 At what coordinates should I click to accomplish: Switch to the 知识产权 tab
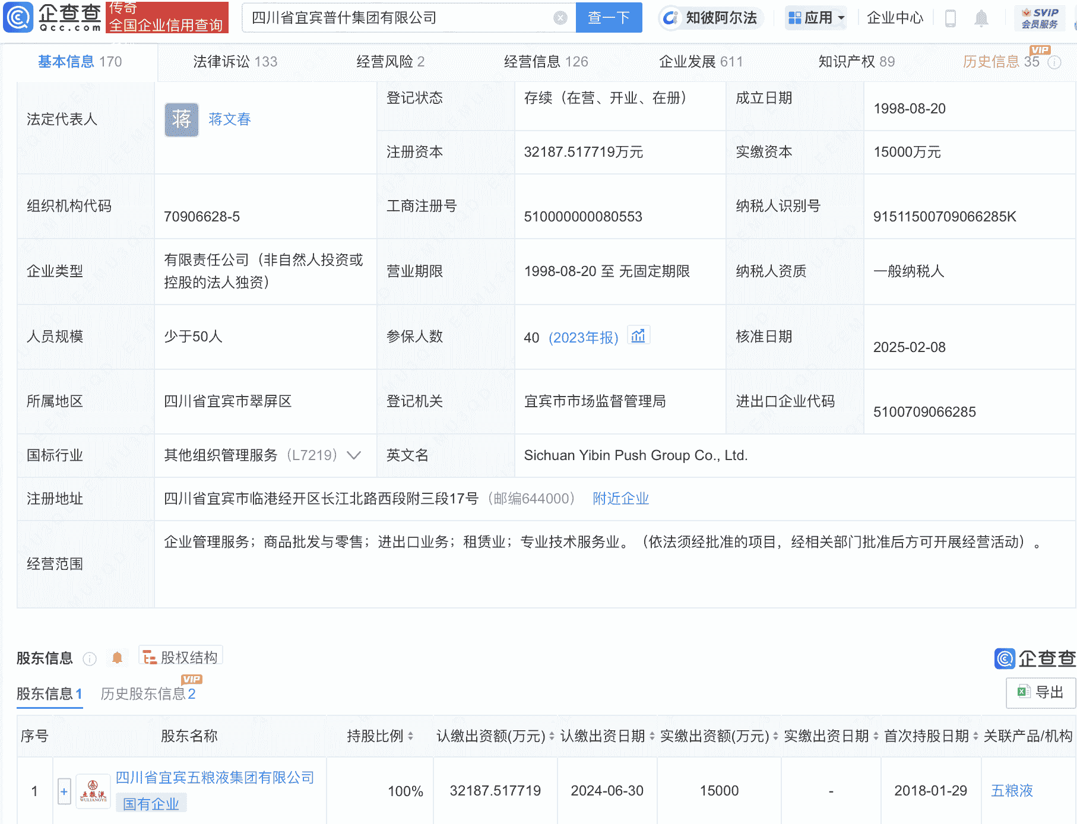[x=848, y=61]
